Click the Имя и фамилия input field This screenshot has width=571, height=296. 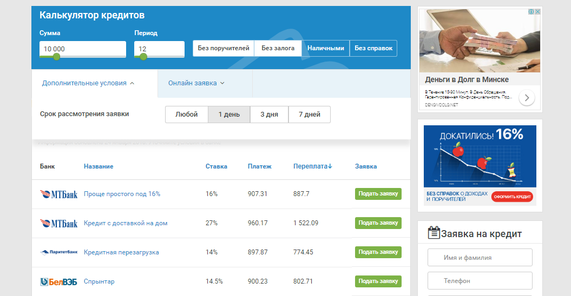click(480, 258)
